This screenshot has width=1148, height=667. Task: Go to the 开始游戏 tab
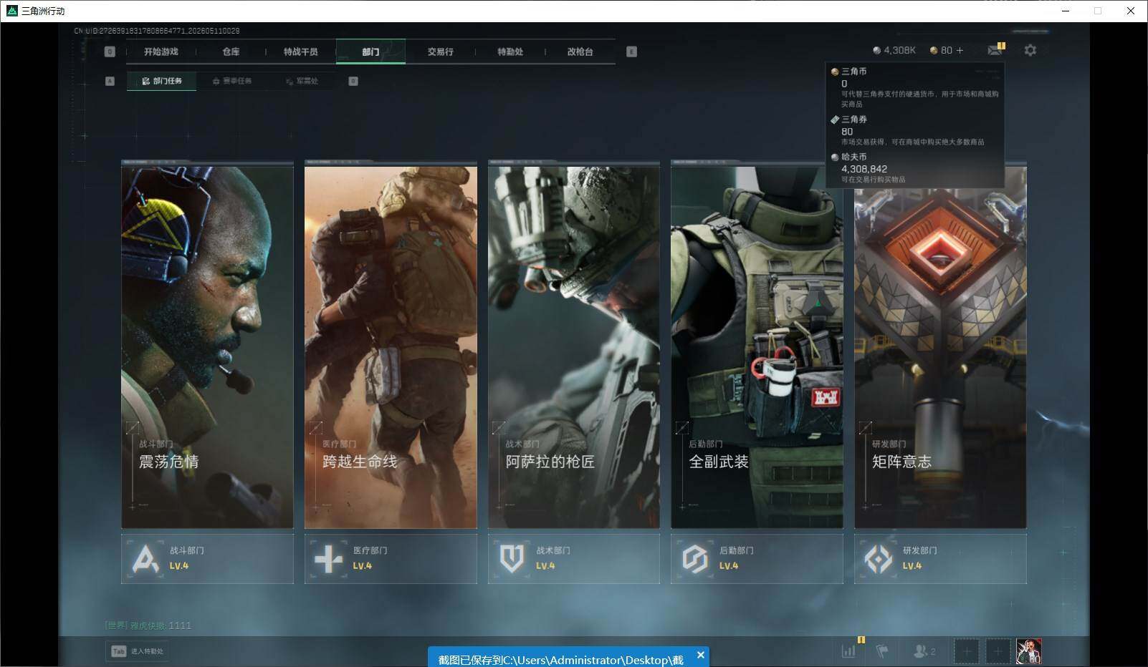click(161, 52)
